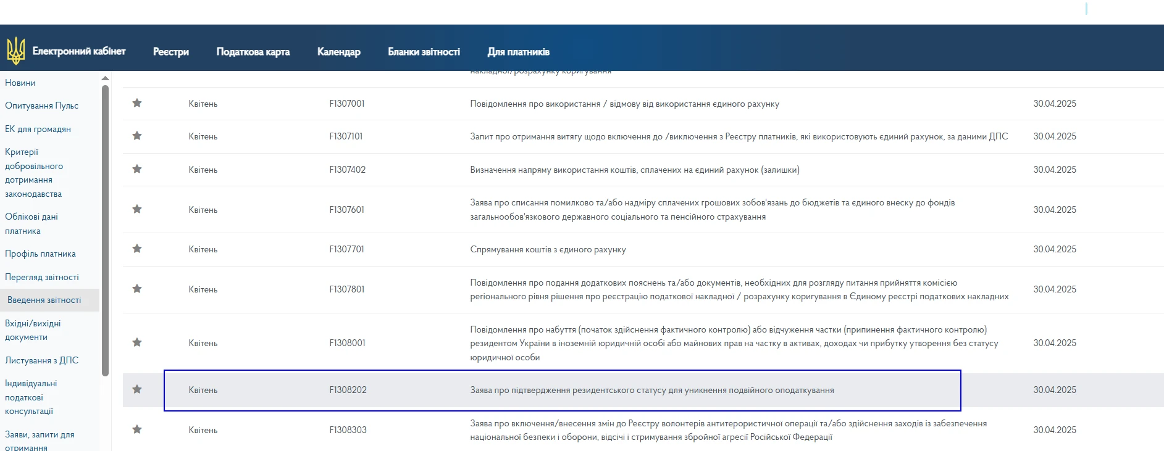Screen dimensions: 1164x451
Task: Open Вхідні/вихідні документи sidebar link
Action: tap(33, 330)
